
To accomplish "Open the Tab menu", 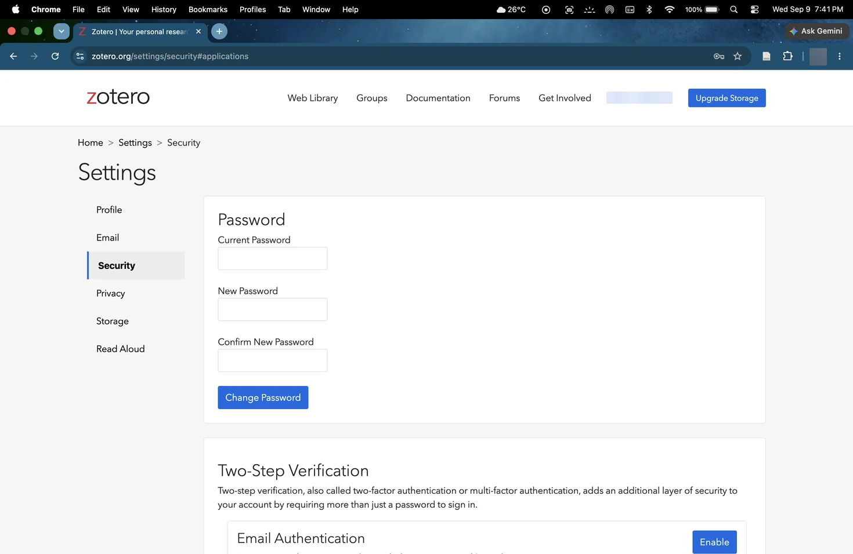I will [284, 9].
